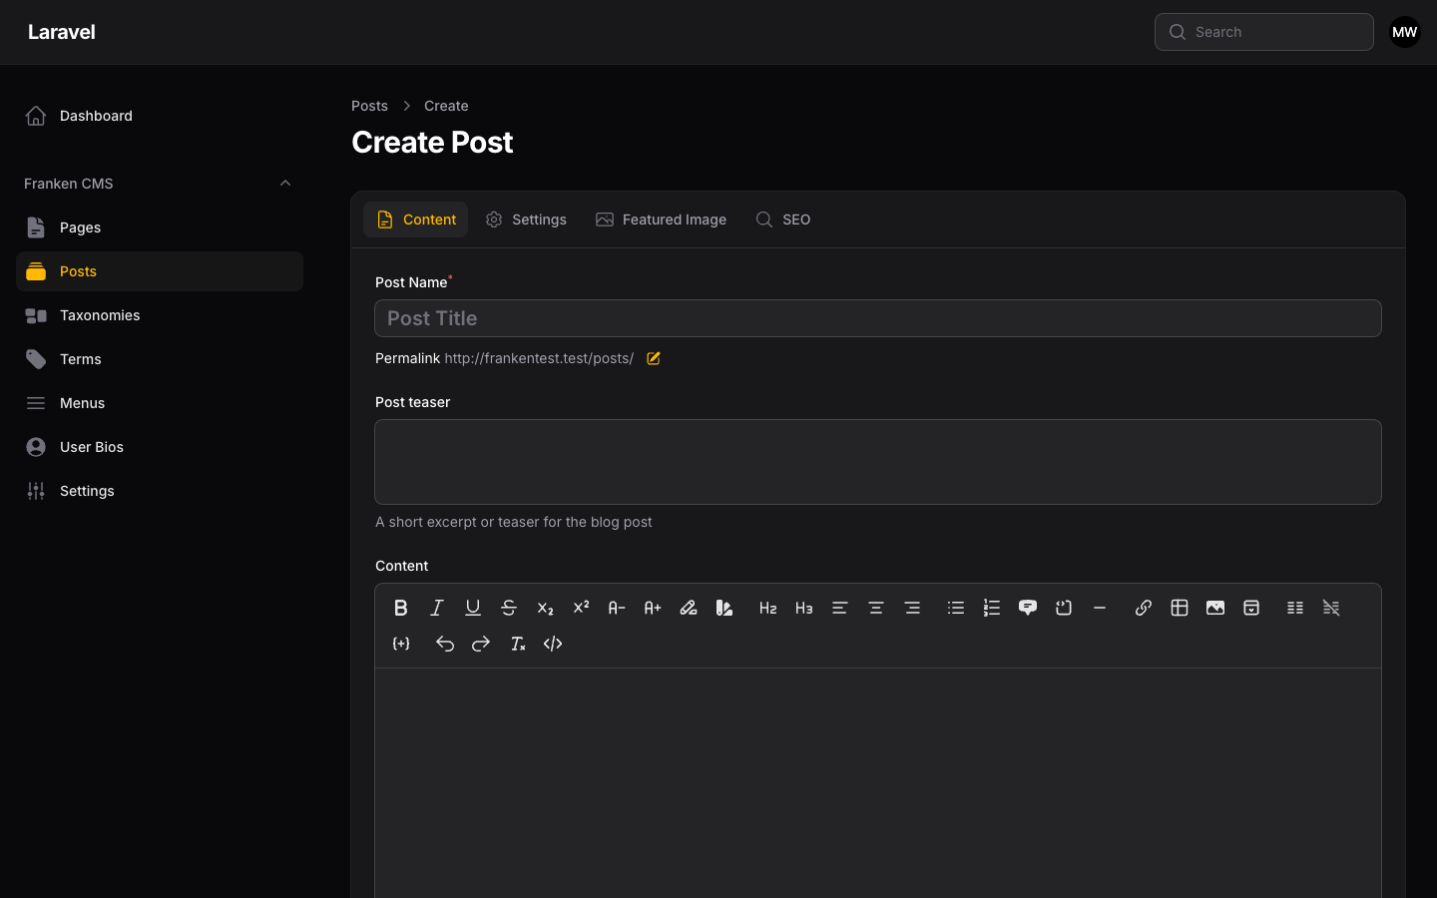
Task: Switch to the Settings tab
Action: pos(527,220)
